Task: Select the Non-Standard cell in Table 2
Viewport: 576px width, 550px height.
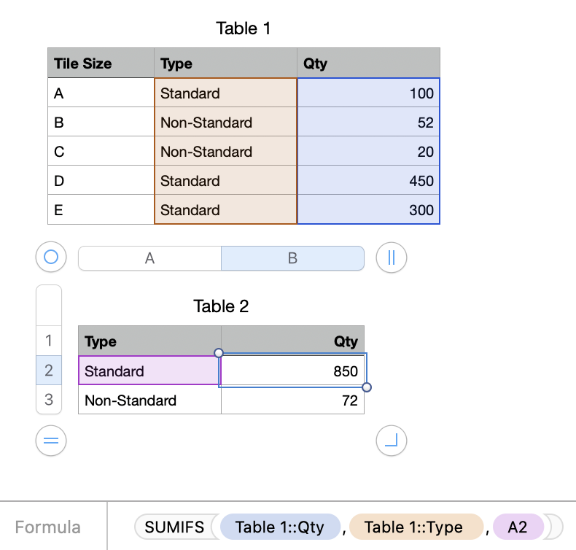Action: click(149, 400)
